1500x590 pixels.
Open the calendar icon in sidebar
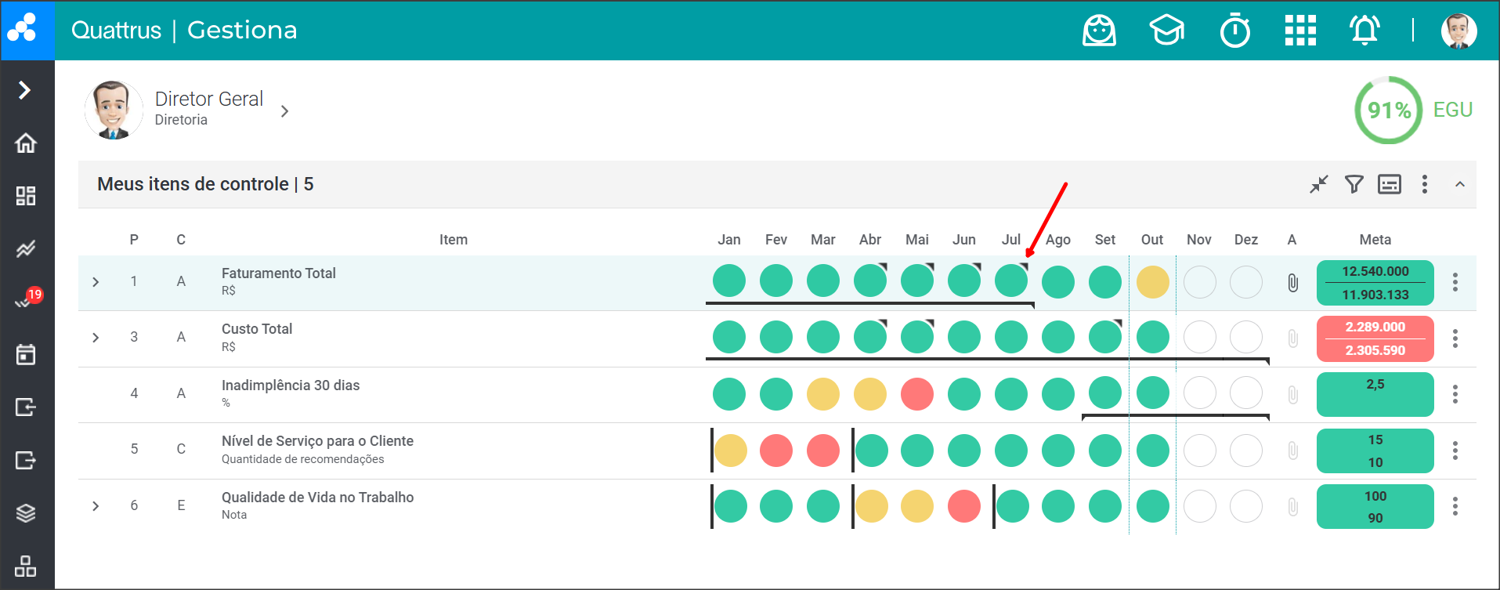[26, 354]
